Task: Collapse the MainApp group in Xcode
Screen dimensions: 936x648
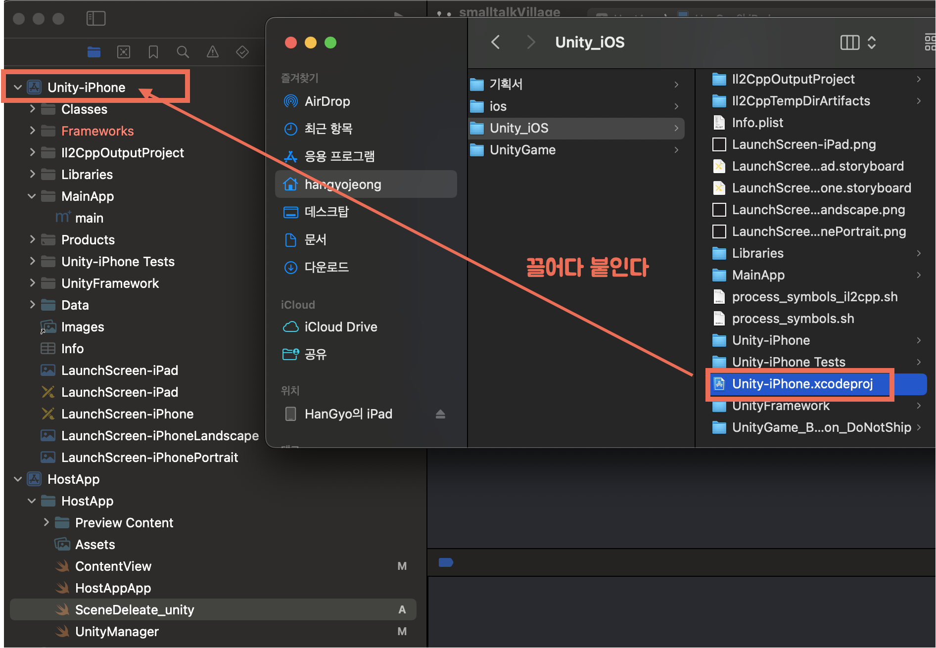Action: point(32,196)
